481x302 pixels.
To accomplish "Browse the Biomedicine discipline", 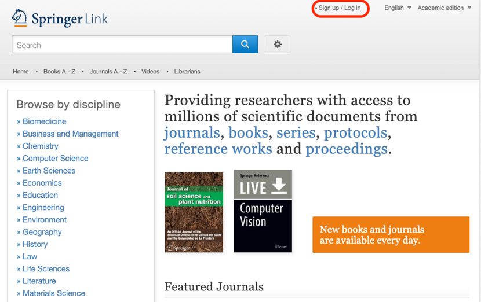I will 44,121.
